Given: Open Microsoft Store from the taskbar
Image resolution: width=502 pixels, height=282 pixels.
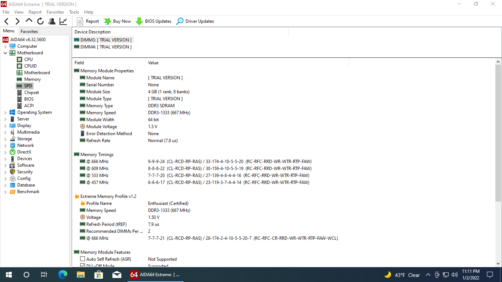Looking at the screenshot, I should [x=99, y=275].
